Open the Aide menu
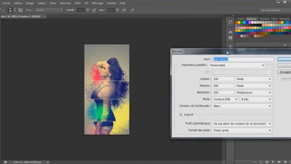The height and width of the screenshot is (164, 291). coord(122,3)
